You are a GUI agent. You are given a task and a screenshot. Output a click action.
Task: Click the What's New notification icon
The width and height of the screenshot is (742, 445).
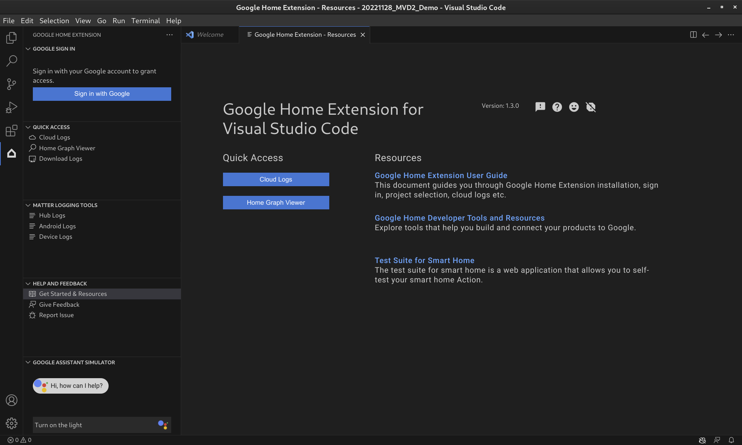click(539, 107)
